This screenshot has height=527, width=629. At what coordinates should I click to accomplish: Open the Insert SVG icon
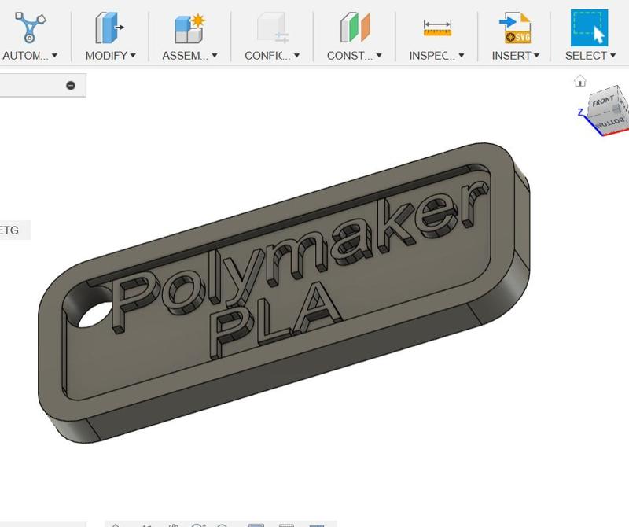pyautogui.click(x=515, y=28)
